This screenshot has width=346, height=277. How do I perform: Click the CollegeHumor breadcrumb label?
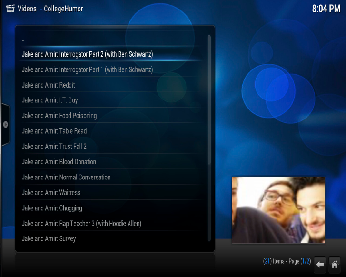pyautogui.click(x=63, y=9)
